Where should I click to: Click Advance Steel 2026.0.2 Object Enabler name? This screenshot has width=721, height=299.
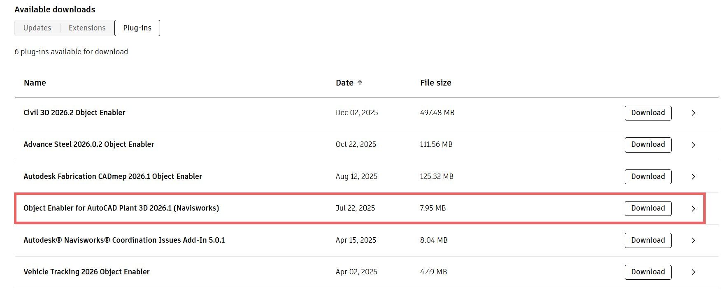click(x=89, y=144)
